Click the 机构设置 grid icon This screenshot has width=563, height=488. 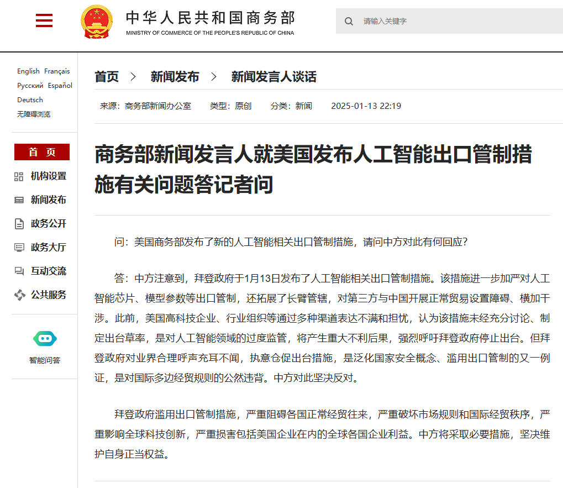(19, 176)
